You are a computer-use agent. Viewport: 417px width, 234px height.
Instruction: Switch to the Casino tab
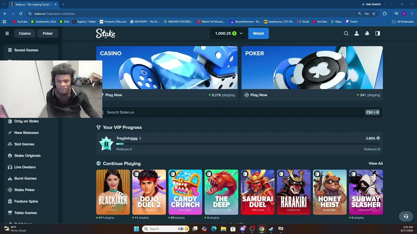pos(25,33)
